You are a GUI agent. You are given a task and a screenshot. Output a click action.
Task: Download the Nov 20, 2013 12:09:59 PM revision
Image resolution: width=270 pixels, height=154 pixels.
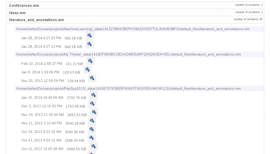pos(92,78)
